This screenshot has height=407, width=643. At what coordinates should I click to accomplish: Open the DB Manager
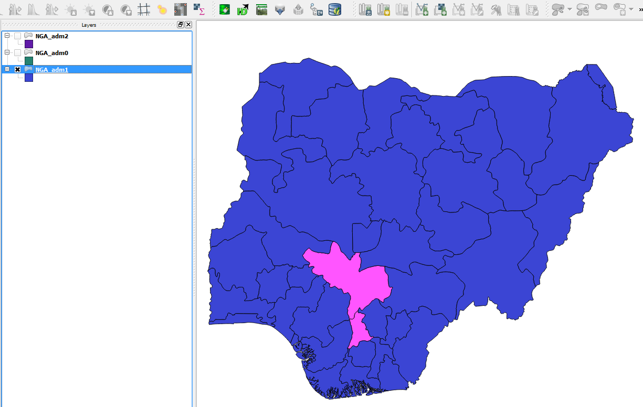click(x=334, y=10)
